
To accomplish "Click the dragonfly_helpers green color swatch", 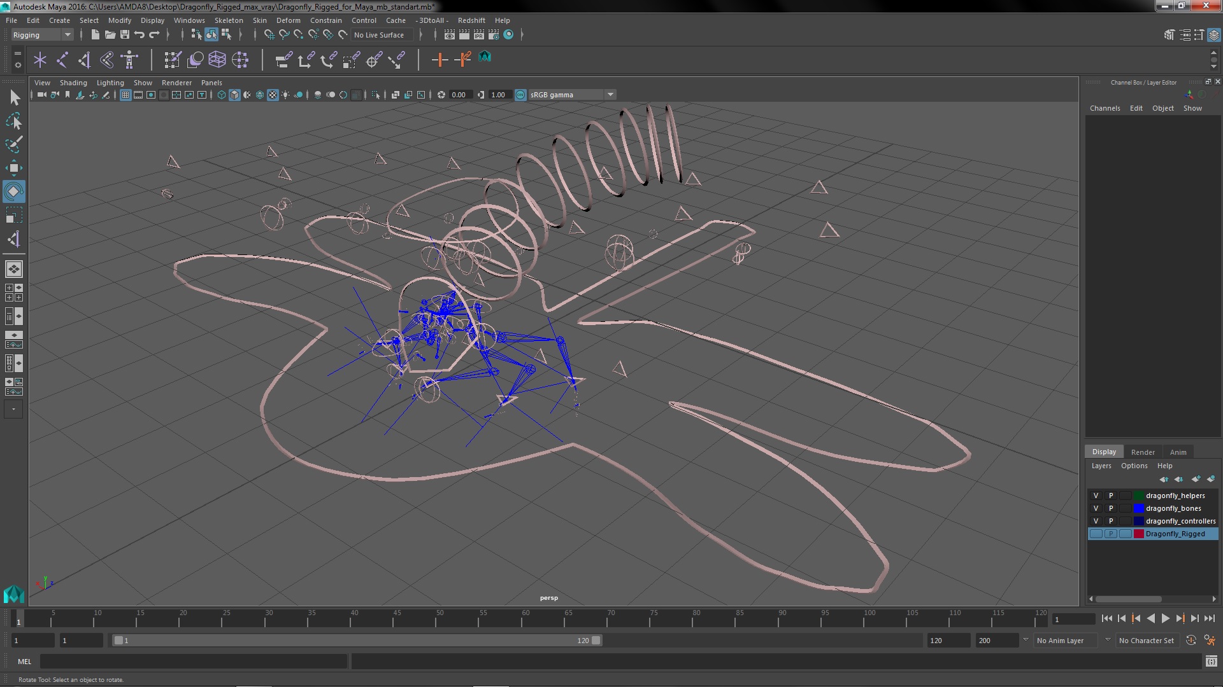I will point(1138,496).
